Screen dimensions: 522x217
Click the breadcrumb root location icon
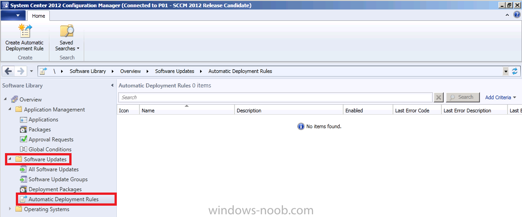43,71
